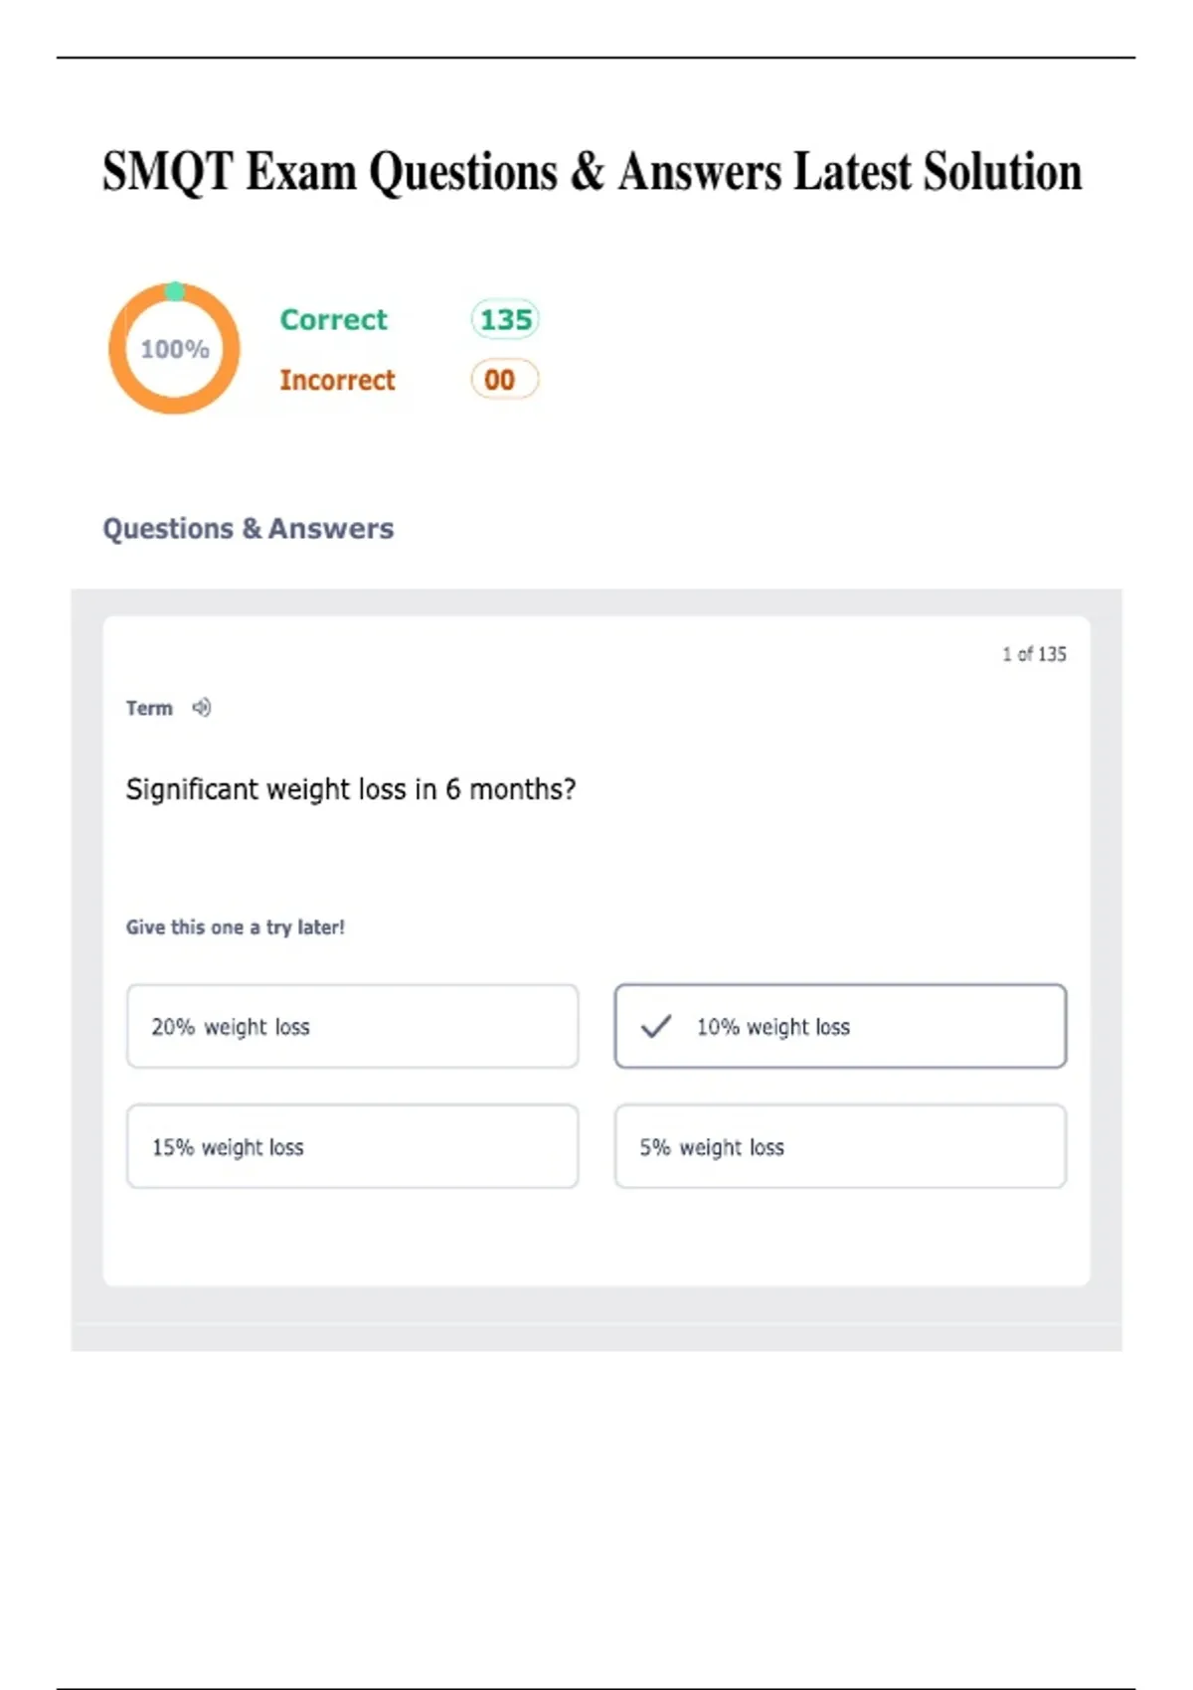This screenshot has height=1690, width=1193.
Task: Click the "1 of 135" question counter
Action: coord(1034,654)
